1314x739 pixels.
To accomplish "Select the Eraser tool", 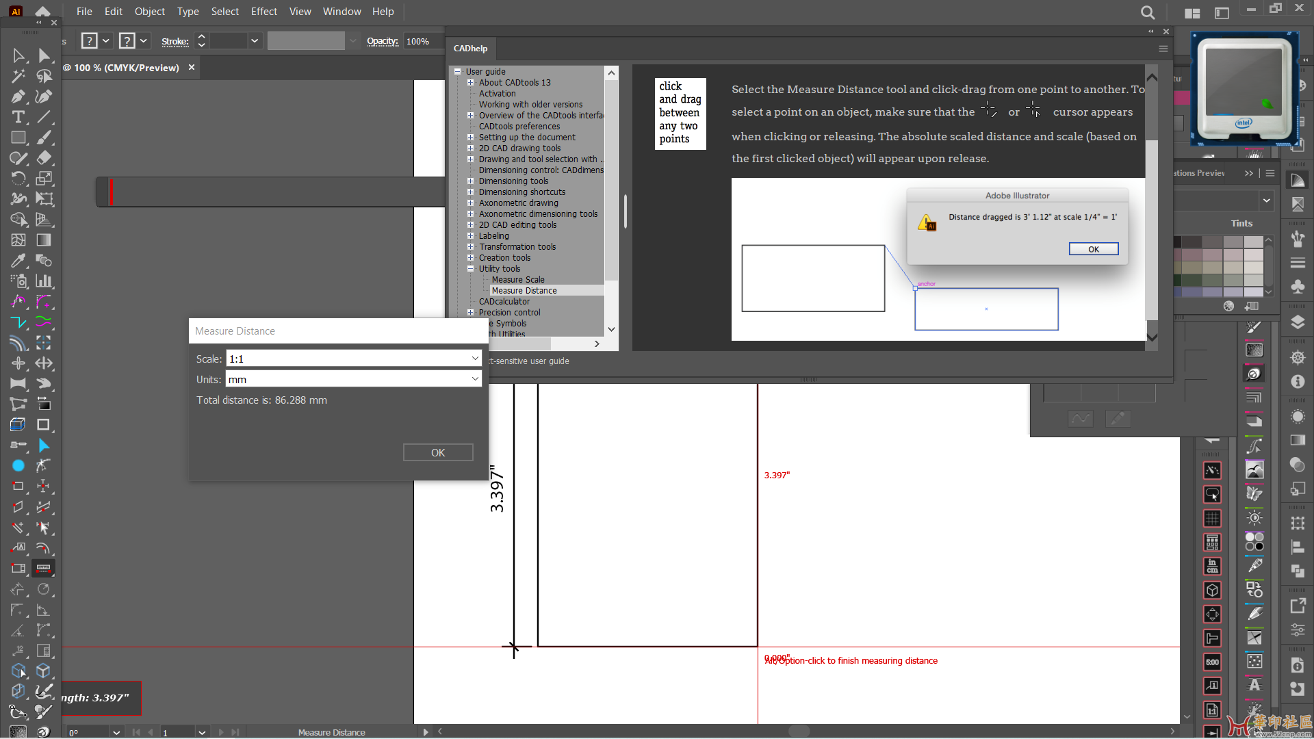I will (x=44, y=158).
